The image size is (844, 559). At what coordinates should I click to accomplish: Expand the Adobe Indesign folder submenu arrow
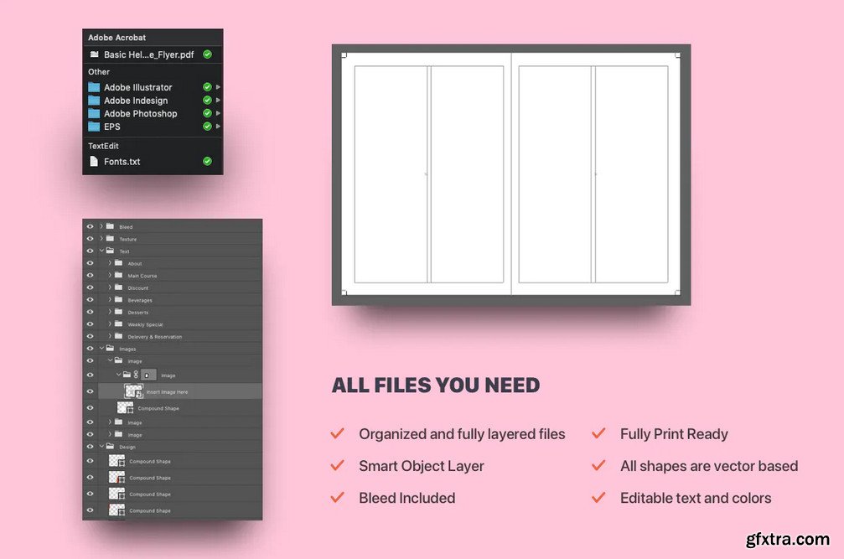tap(218, 101)
